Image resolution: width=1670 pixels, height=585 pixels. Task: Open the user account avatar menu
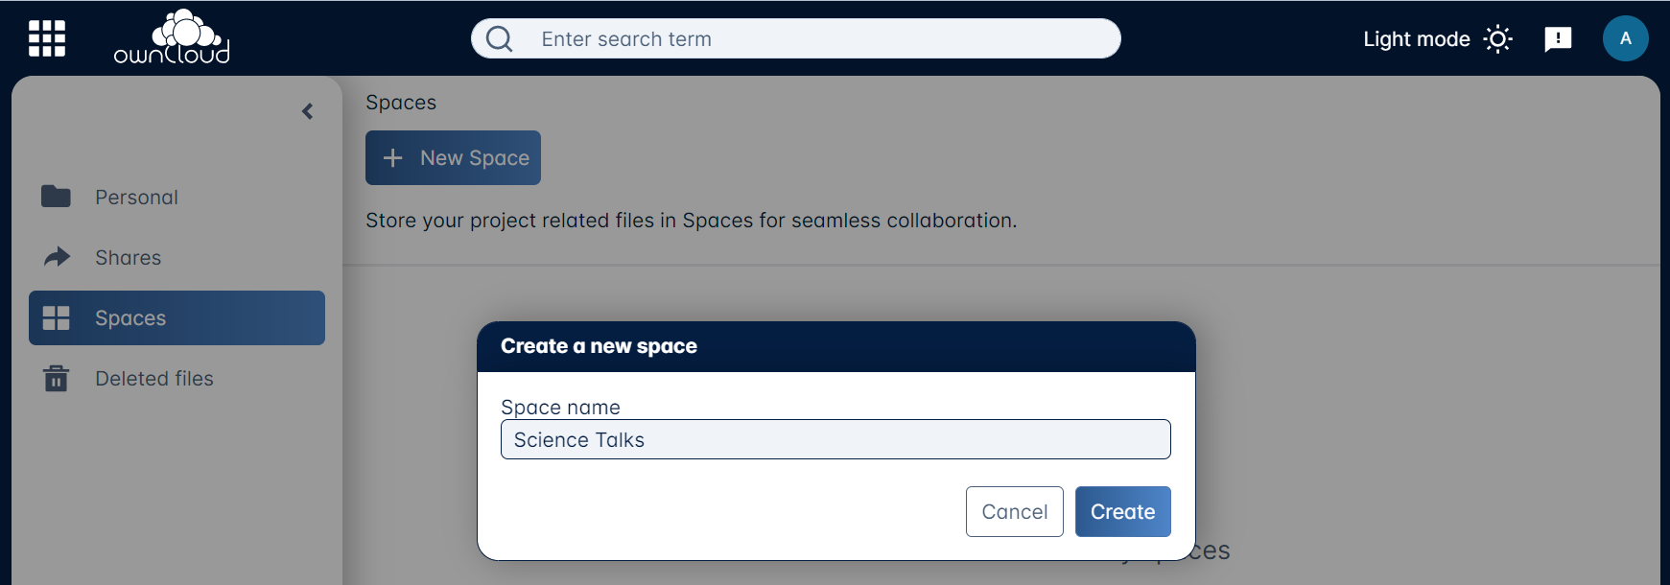pos(1625,38)
